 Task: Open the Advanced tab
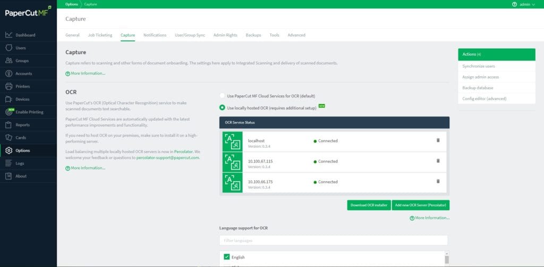click(x=296, y=35)
